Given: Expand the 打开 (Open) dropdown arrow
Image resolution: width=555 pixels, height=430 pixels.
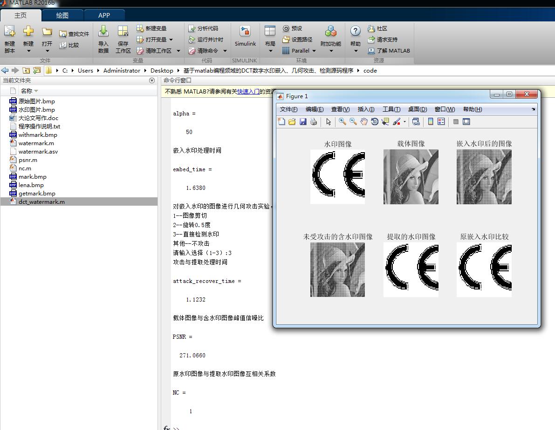Looking at the screenshot, I should [48, 51].
